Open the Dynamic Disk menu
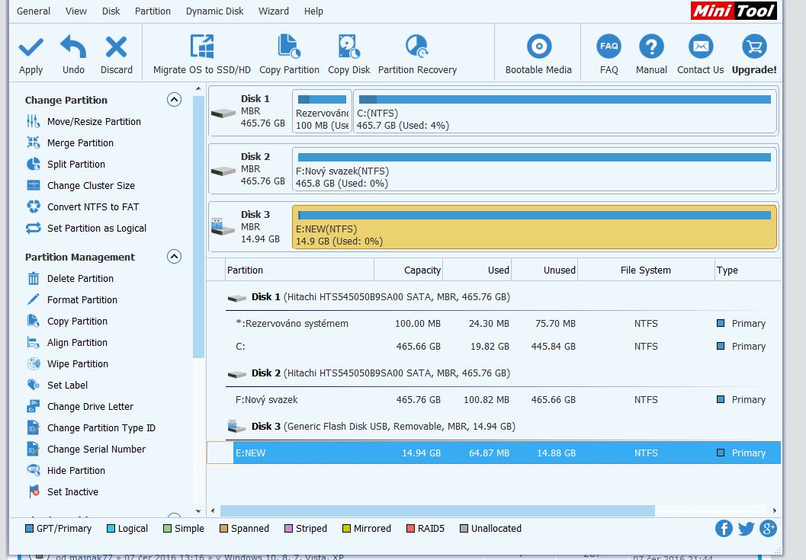 (x=214, y=11)
